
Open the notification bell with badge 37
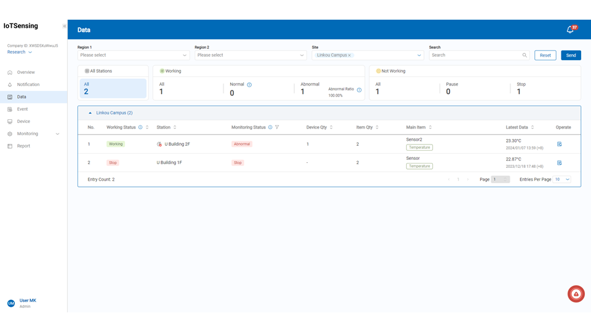570,30
